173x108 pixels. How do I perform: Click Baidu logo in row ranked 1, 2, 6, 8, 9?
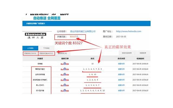coord(65,80)
